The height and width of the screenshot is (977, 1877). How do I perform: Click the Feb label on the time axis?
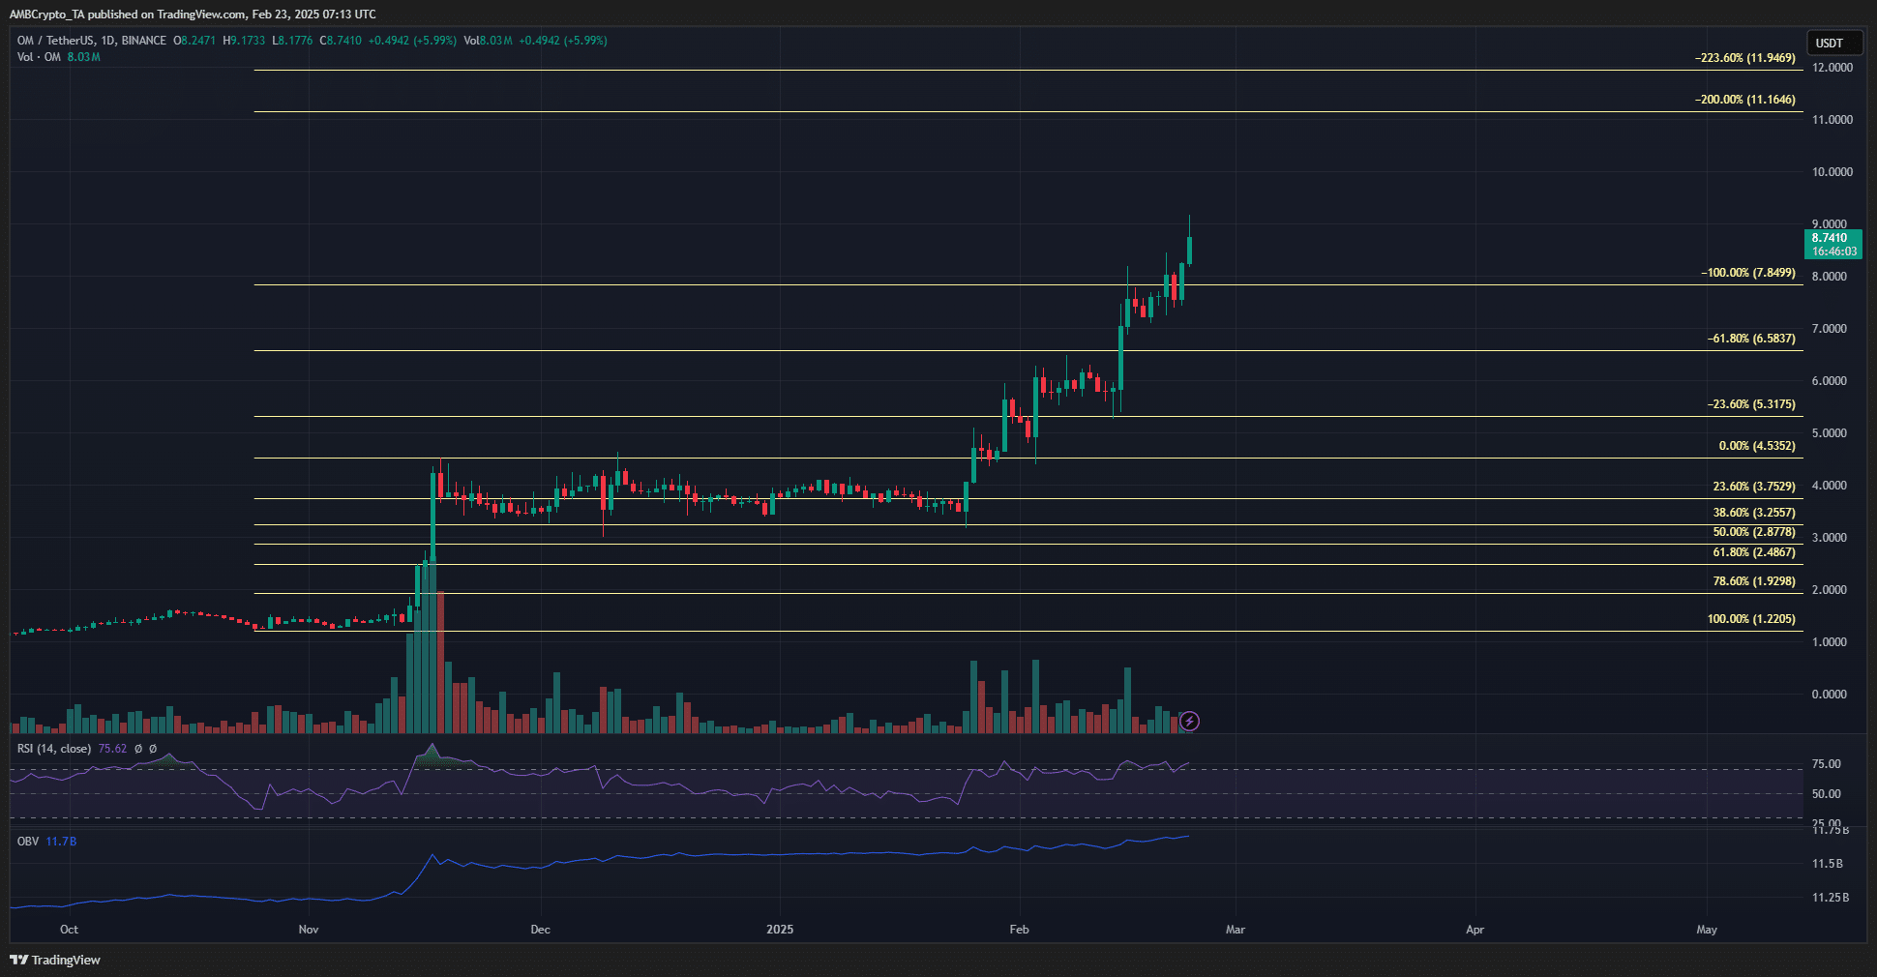click(x=1018, y=930)
